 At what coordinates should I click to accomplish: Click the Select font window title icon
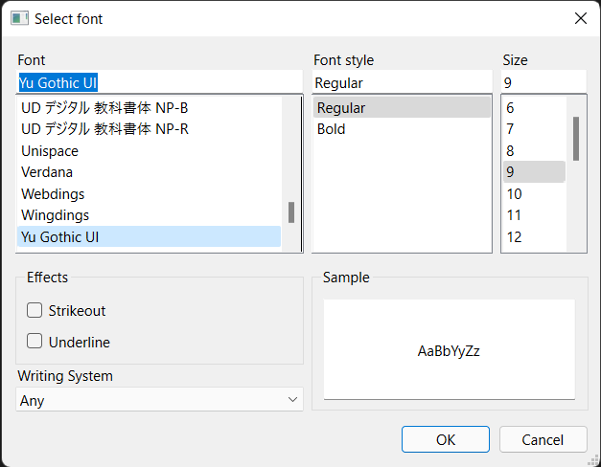click(x=19, y=18)
